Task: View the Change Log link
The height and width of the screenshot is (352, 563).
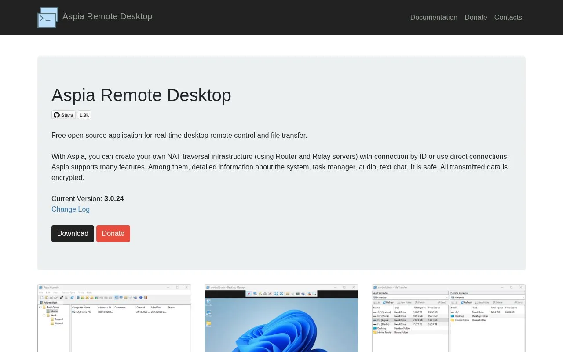Action: pyautogui.click(x=70, y=209)
